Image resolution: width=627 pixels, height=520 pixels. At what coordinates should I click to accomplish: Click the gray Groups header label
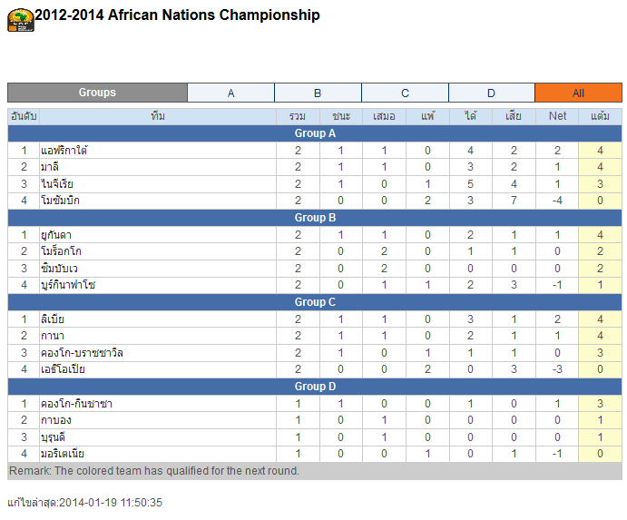(x=97, y=93)
